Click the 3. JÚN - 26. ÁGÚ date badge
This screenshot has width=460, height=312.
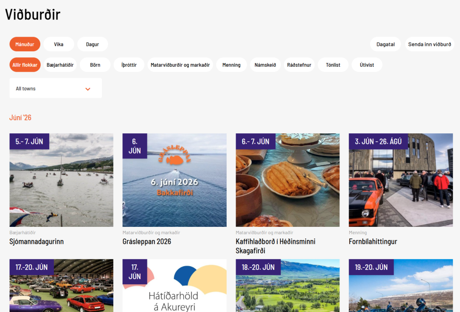coord(378,142)
